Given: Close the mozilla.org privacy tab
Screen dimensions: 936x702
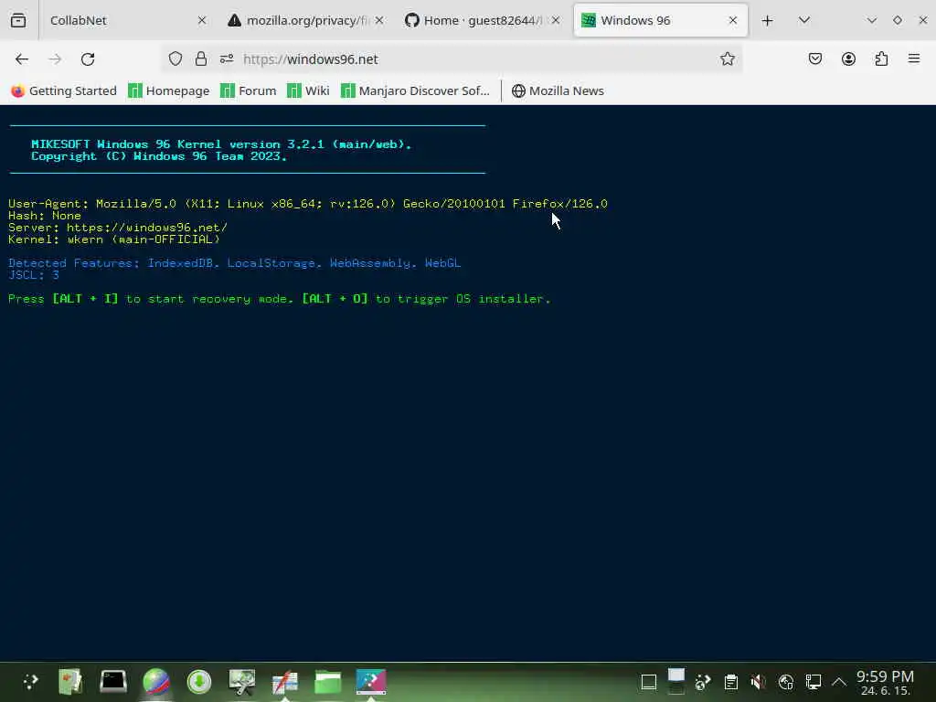Looking at the screenshot, I should coord(379,20).
